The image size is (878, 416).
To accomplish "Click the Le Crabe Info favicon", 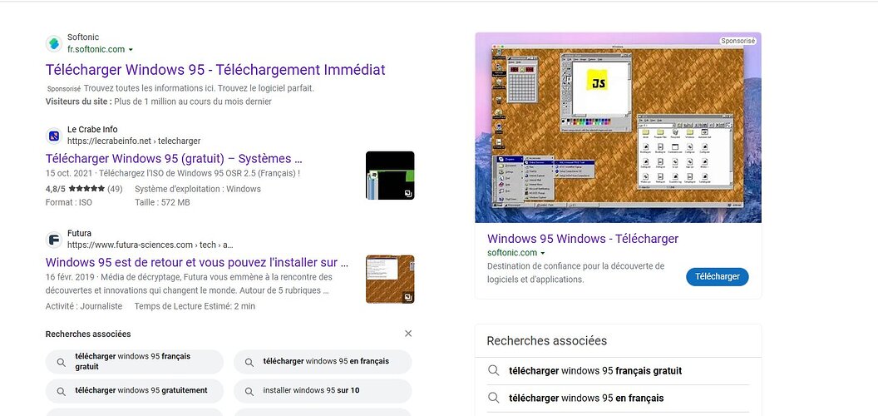I will [x=54, y=136].
